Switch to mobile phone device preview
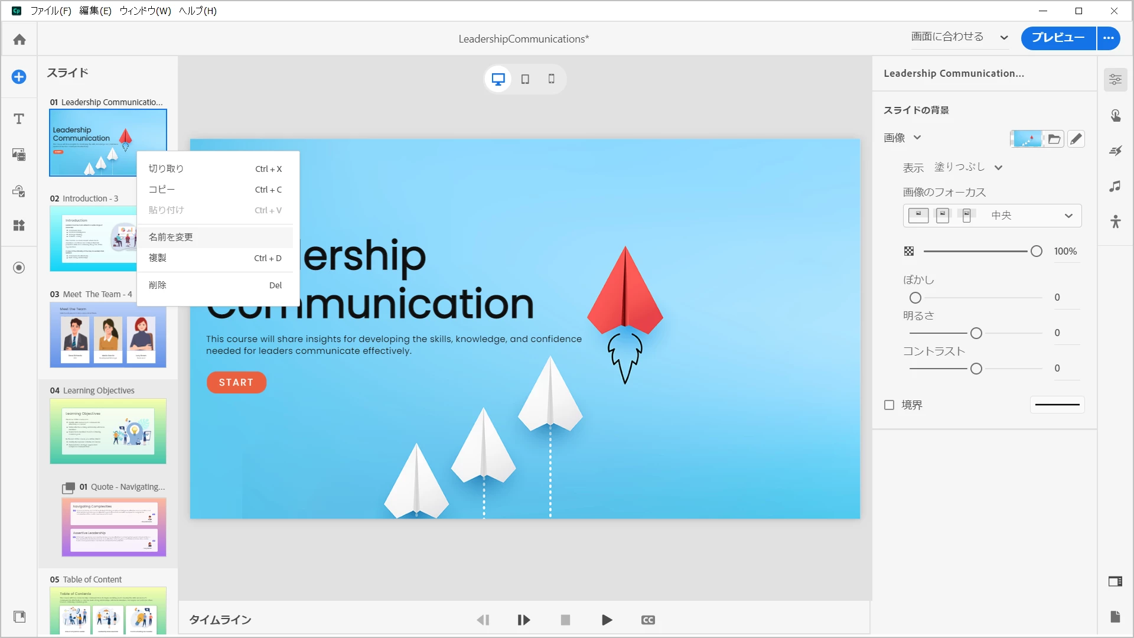This screenshot has width=1134, height=638. 551,79
